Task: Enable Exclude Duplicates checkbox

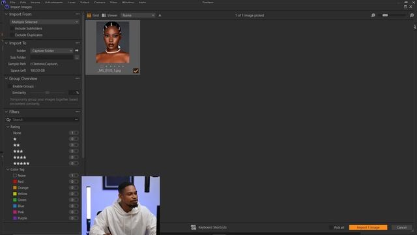Action: pyautogui.click(x=12, y=35)
